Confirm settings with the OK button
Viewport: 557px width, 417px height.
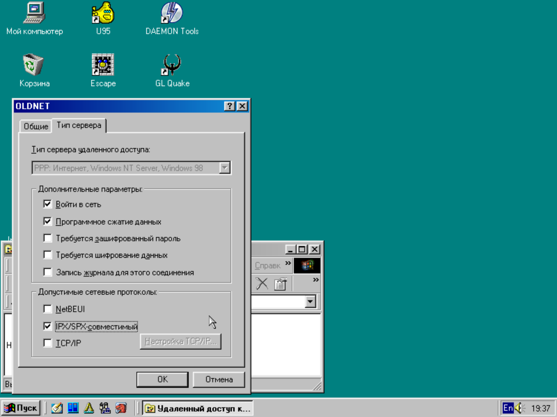[x=162, y=379]
